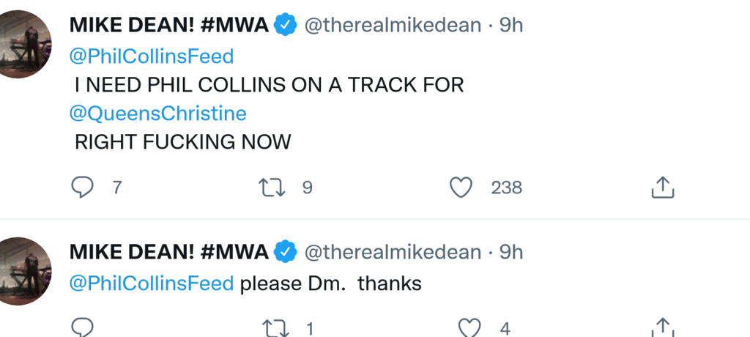Like the 'please Dm. thanks' tweet
This screenshot has width=750, height=337.
pyautogui.click(x=469, y=328)
